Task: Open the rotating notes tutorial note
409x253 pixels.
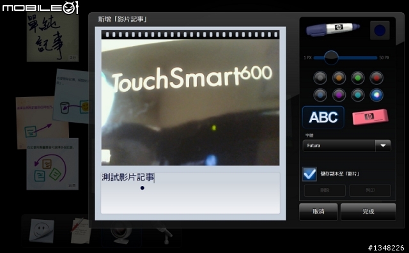Action: pyautogui.click(x=52, y=164)
